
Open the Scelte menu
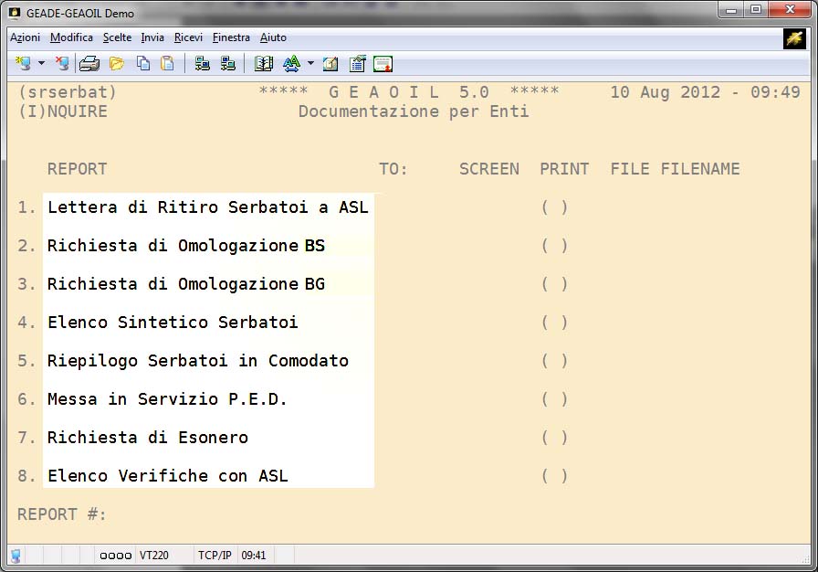point(117,37)
